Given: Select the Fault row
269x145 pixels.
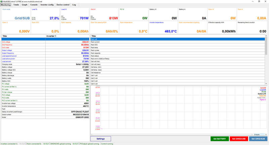Looking at the screenshot, I should (x=45, y=109).
